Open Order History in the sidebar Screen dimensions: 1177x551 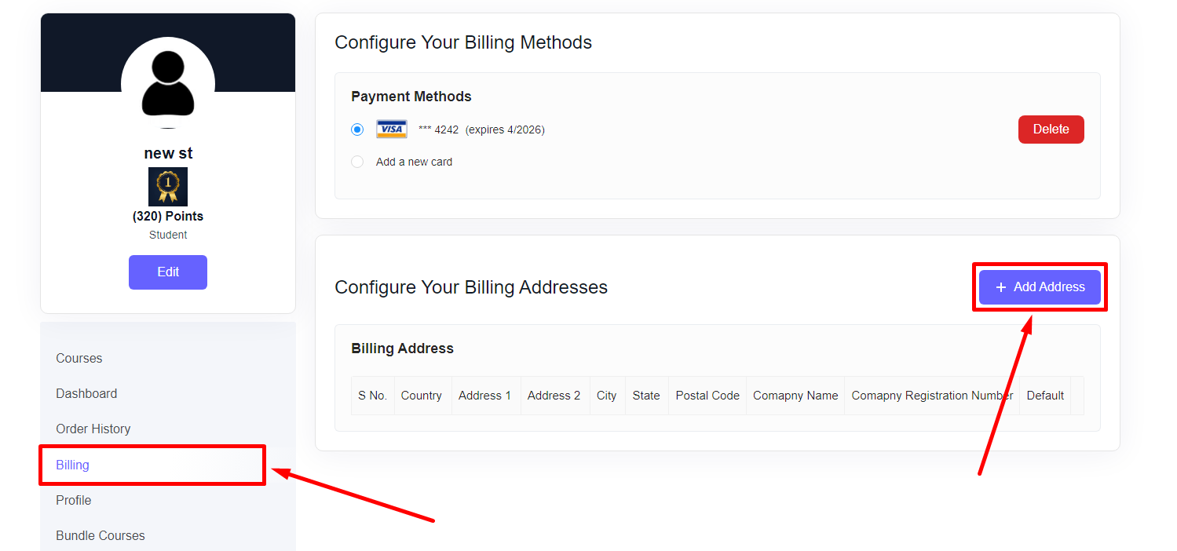(x=93, y=429)
